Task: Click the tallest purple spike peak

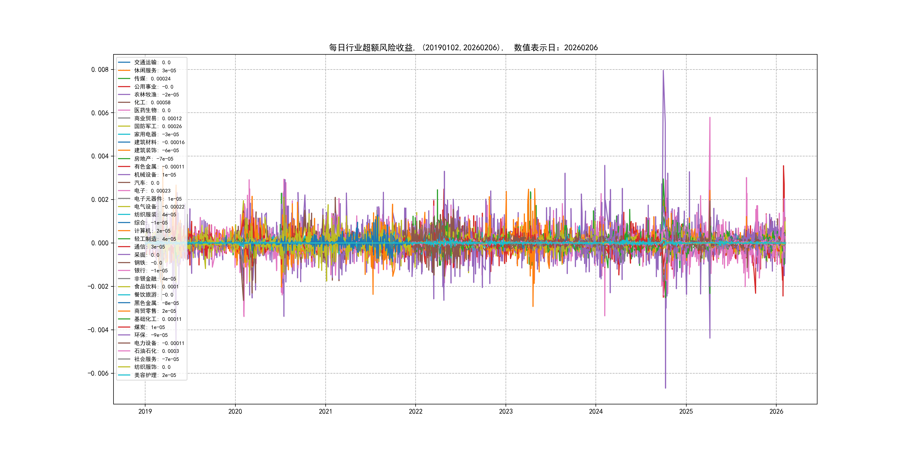Action: coord(663,71)
